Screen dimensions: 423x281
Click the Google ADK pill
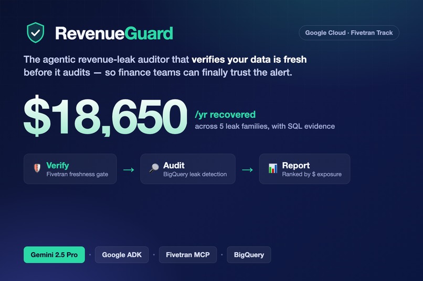click(x=122, y=255)
